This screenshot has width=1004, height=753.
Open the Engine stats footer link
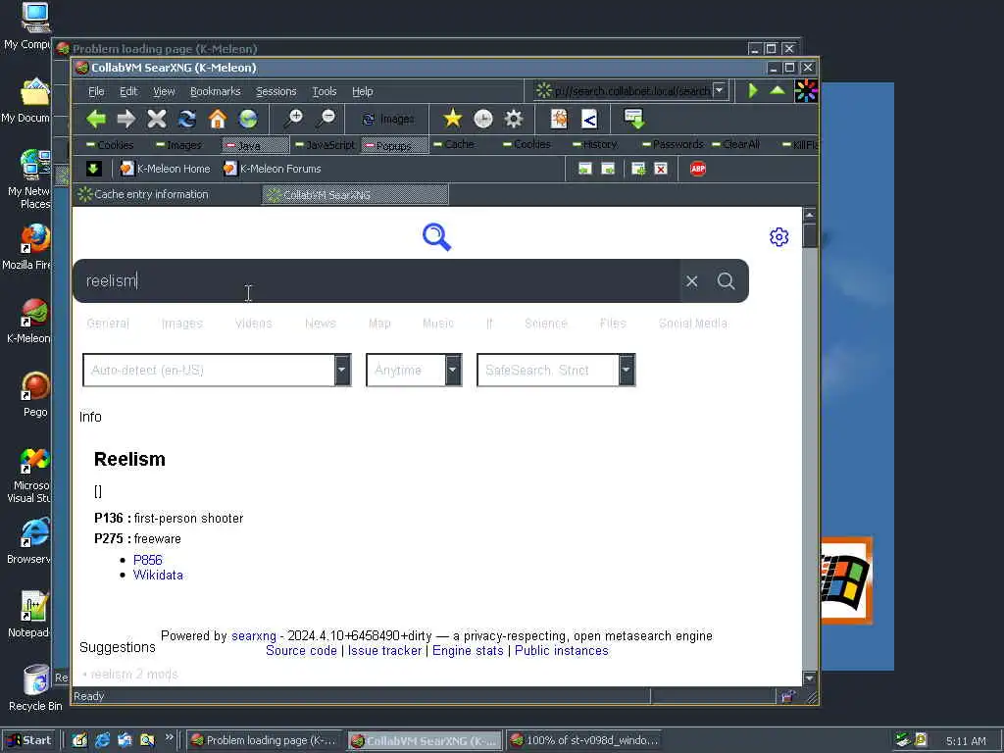[x=468, y=651]
